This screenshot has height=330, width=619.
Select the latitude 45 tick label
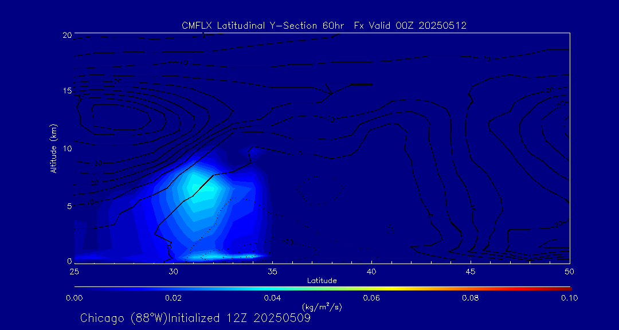click(x=471, y=270)
